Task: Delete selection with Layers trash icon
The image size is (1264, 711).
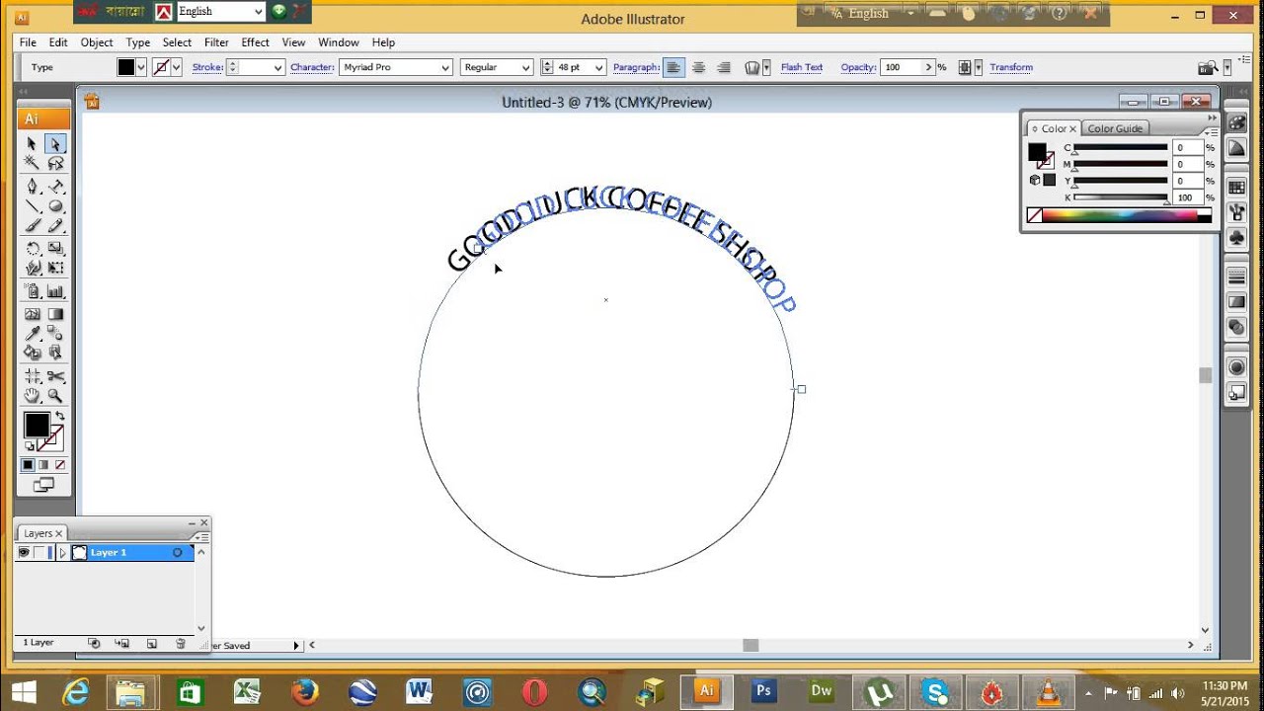Action: point(180,643)
